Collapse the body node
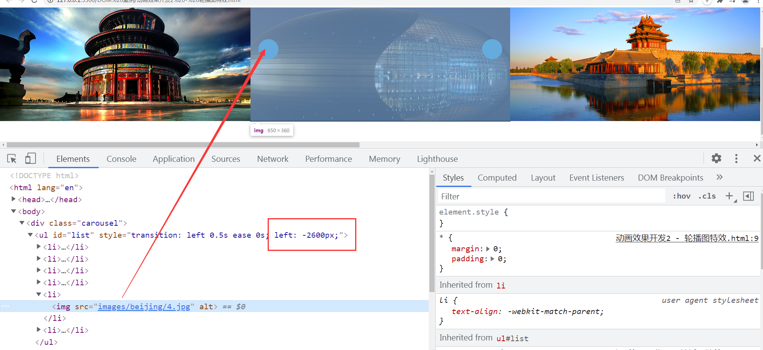Image resolution: width=763 pixels, height=350 pixels. click(x=14, y=211)
